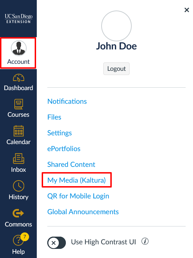193x258 pixels.
Task: Open the Help menu icon
Action: [18, 240]
